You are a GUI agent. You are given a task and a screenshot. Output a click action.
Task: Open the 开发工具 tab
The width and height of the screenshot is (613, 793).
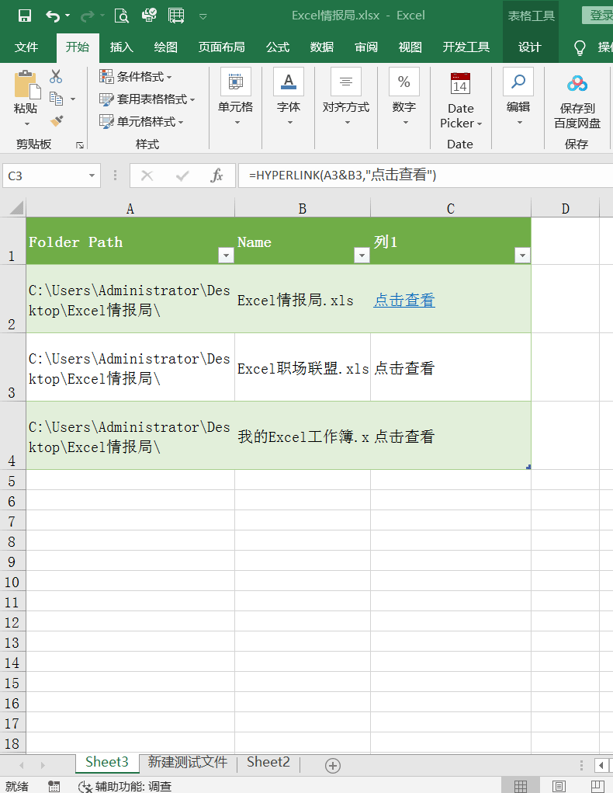[x=466, y=47]
